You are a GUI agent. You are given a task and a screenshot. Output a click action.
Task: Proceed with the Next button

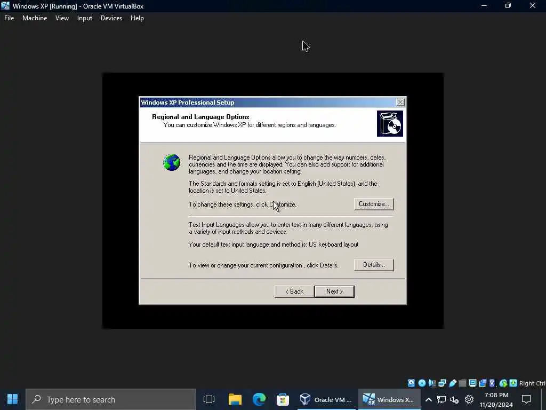pos(334,291)
